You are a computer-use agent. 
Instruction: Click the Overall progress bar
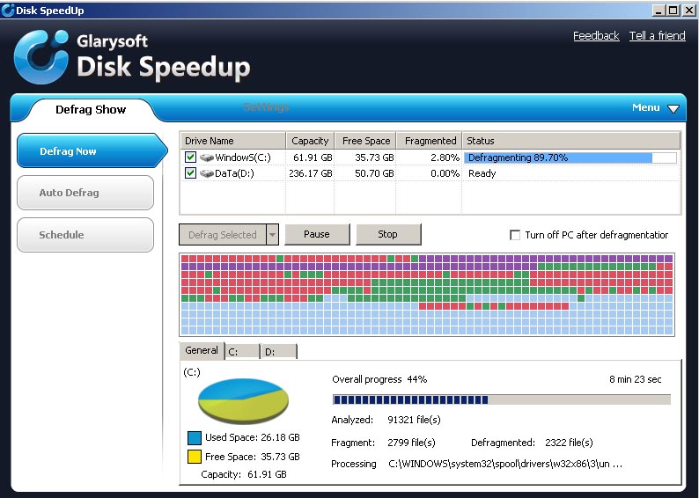point(502,399)
